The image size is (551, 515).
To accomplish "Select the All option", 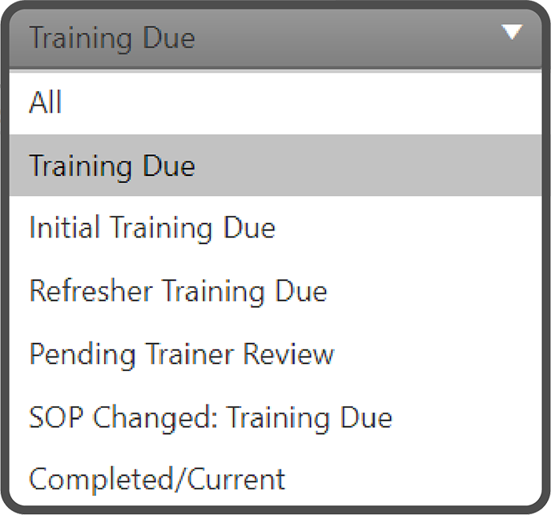I will pos(46,102).
